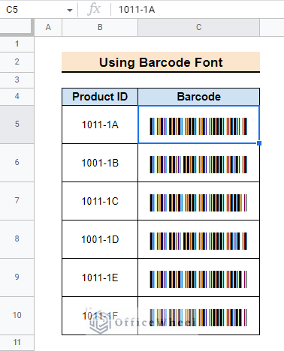Screen dimensions: 284x351
Task: Select cell containing 1001-1B
Action: (x=100, y=163)
